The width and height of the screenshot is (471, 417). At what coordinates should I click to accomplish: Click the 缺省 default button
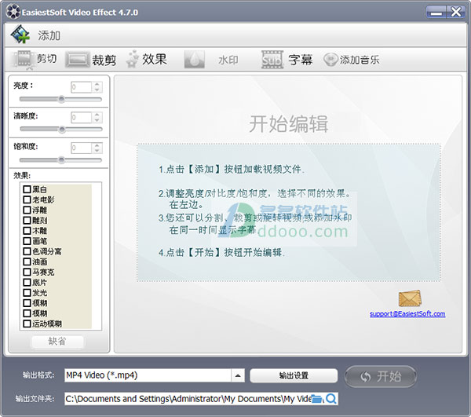[x=57, y=342]
